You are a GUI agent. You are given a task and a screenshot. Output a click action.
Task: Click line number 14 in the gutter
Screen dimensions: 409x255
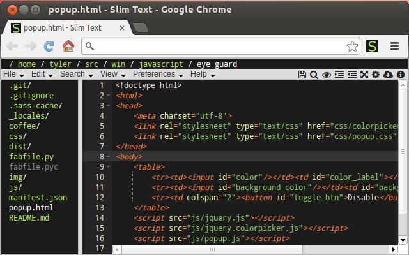point(100,218)
